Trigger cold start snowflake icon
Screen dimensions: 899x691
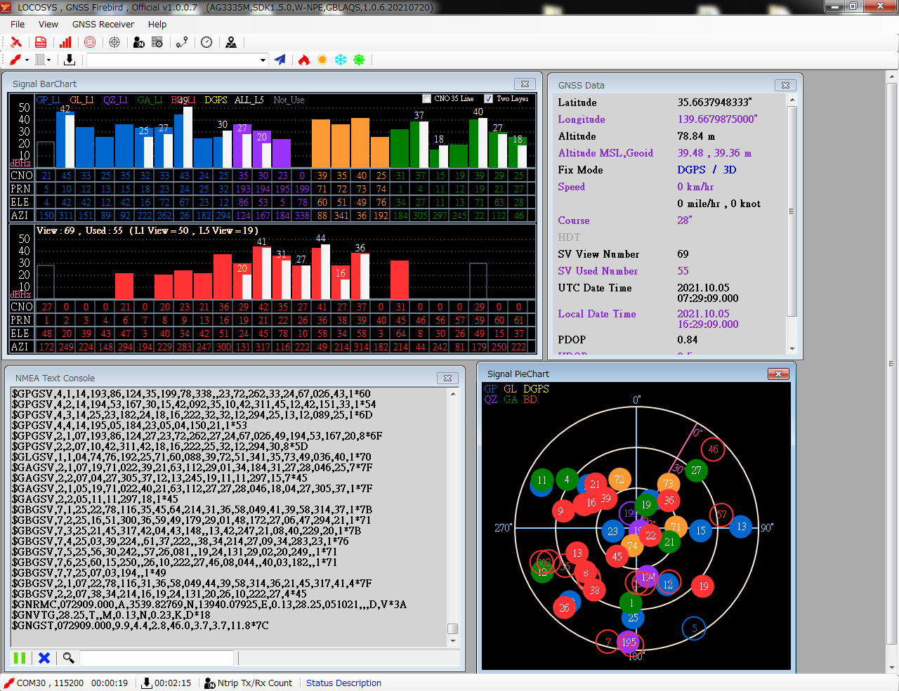click(341, 60)
